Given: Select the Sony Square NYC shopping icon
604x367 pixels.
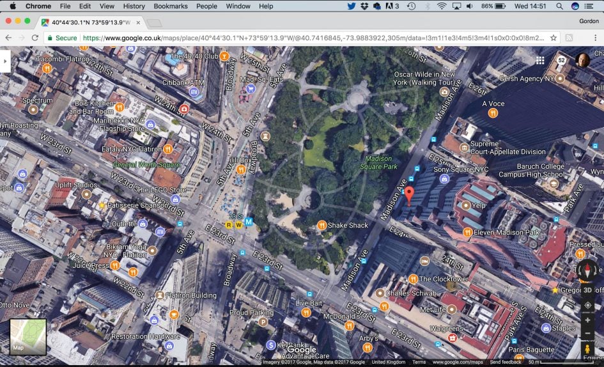Looking at the screenshot, I should pyautogui.click(x=444, y=179).
